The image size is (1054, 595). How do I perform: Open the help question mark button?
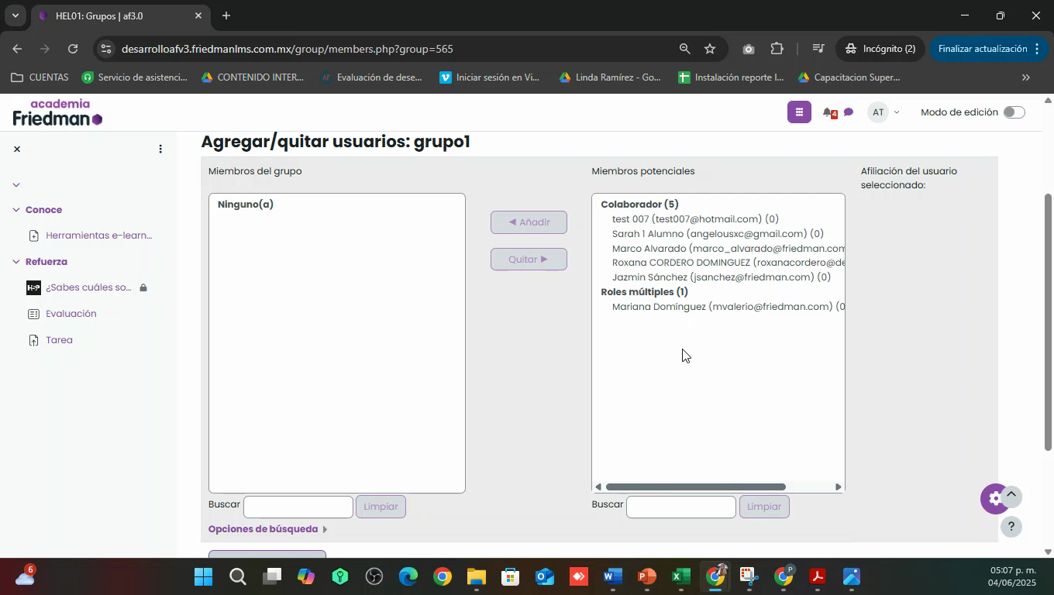point(1011,527)
